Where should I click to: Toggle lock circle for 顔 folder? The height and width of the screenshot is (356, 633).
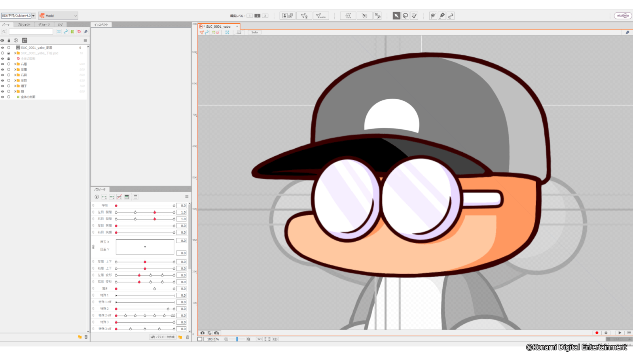pos(9,91)
